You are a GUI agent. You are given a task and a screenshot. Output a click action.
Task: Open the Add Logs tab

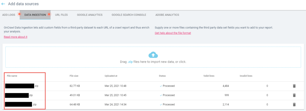point(9,15)
